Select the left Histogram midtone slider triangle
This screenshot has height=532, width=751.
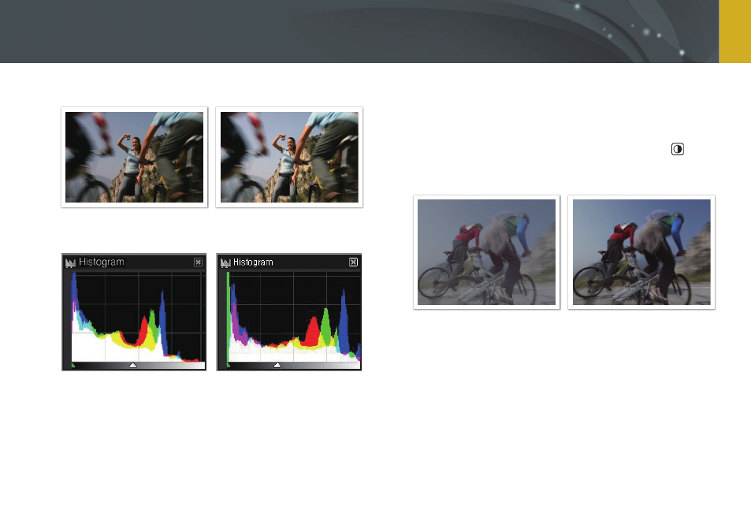tap(133, 366)
